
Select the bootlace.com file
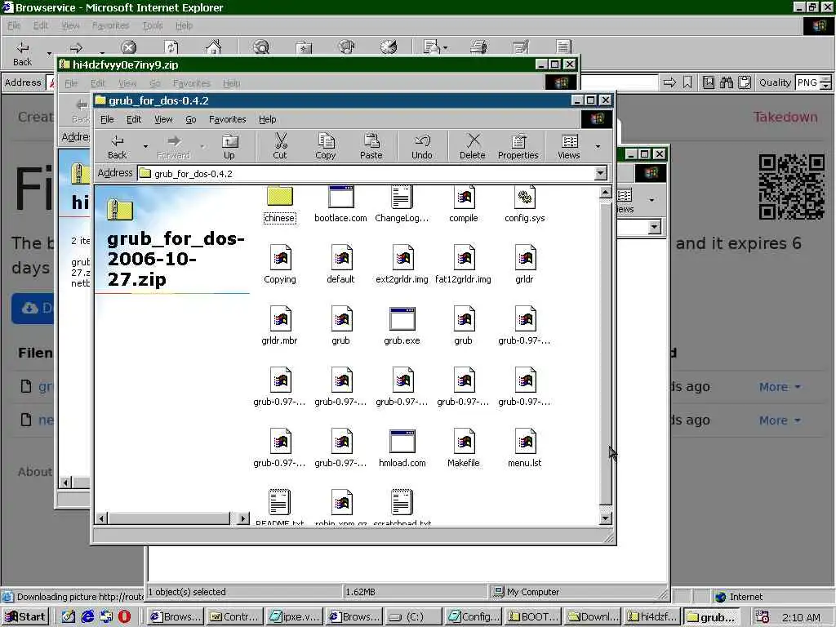(x=340, y=205)
